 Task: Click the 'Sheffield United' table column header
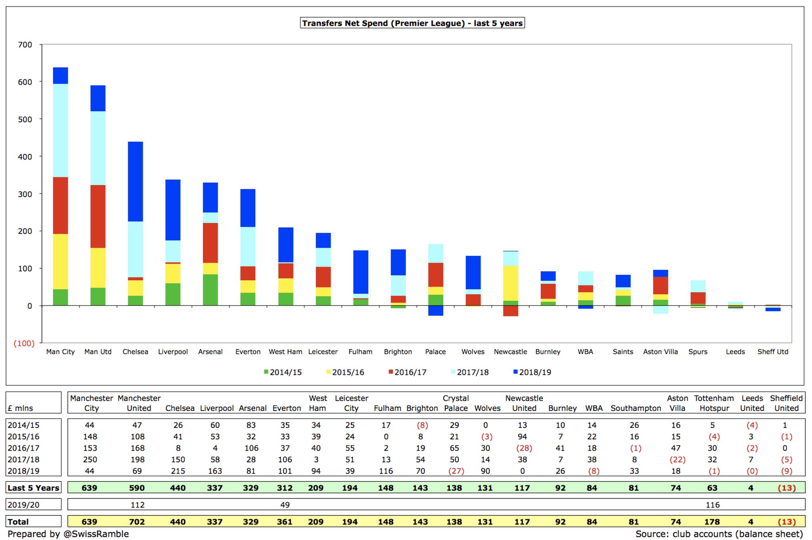point(786,403)
